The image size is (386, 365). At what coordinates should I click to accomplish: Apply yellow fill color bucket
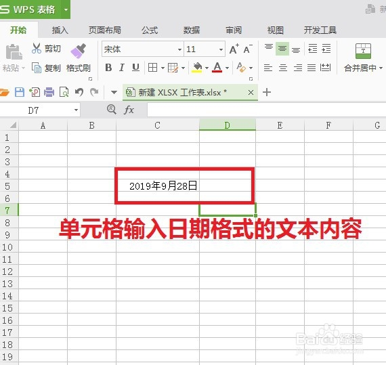[x=197, y=68]
